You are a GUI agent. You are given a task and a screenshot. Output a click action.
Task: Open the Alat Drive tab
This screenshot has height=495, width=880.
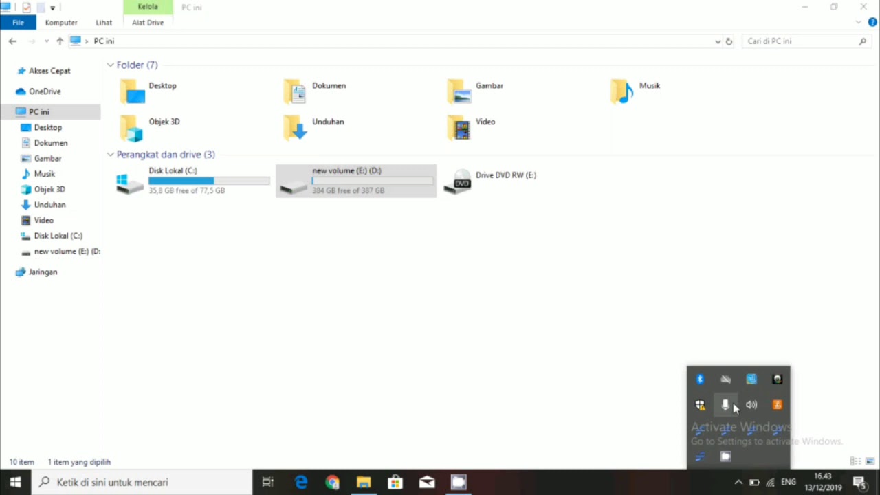point(148,23)
